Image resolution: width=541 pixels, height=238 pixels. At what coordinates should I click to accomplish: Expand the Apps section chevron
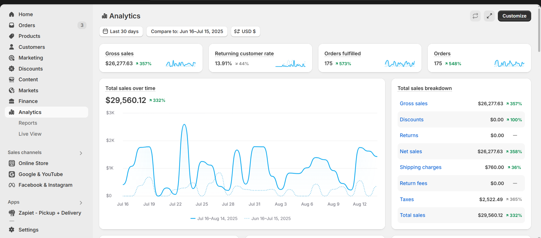[x=81, y=203]
